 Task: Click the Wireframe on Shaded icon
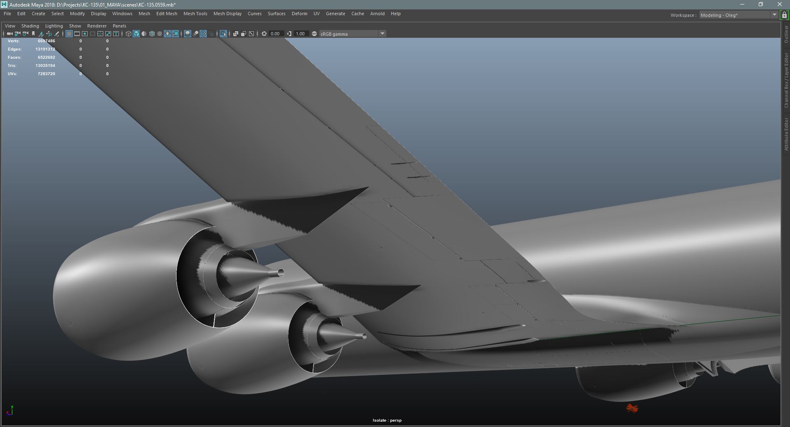152,34
